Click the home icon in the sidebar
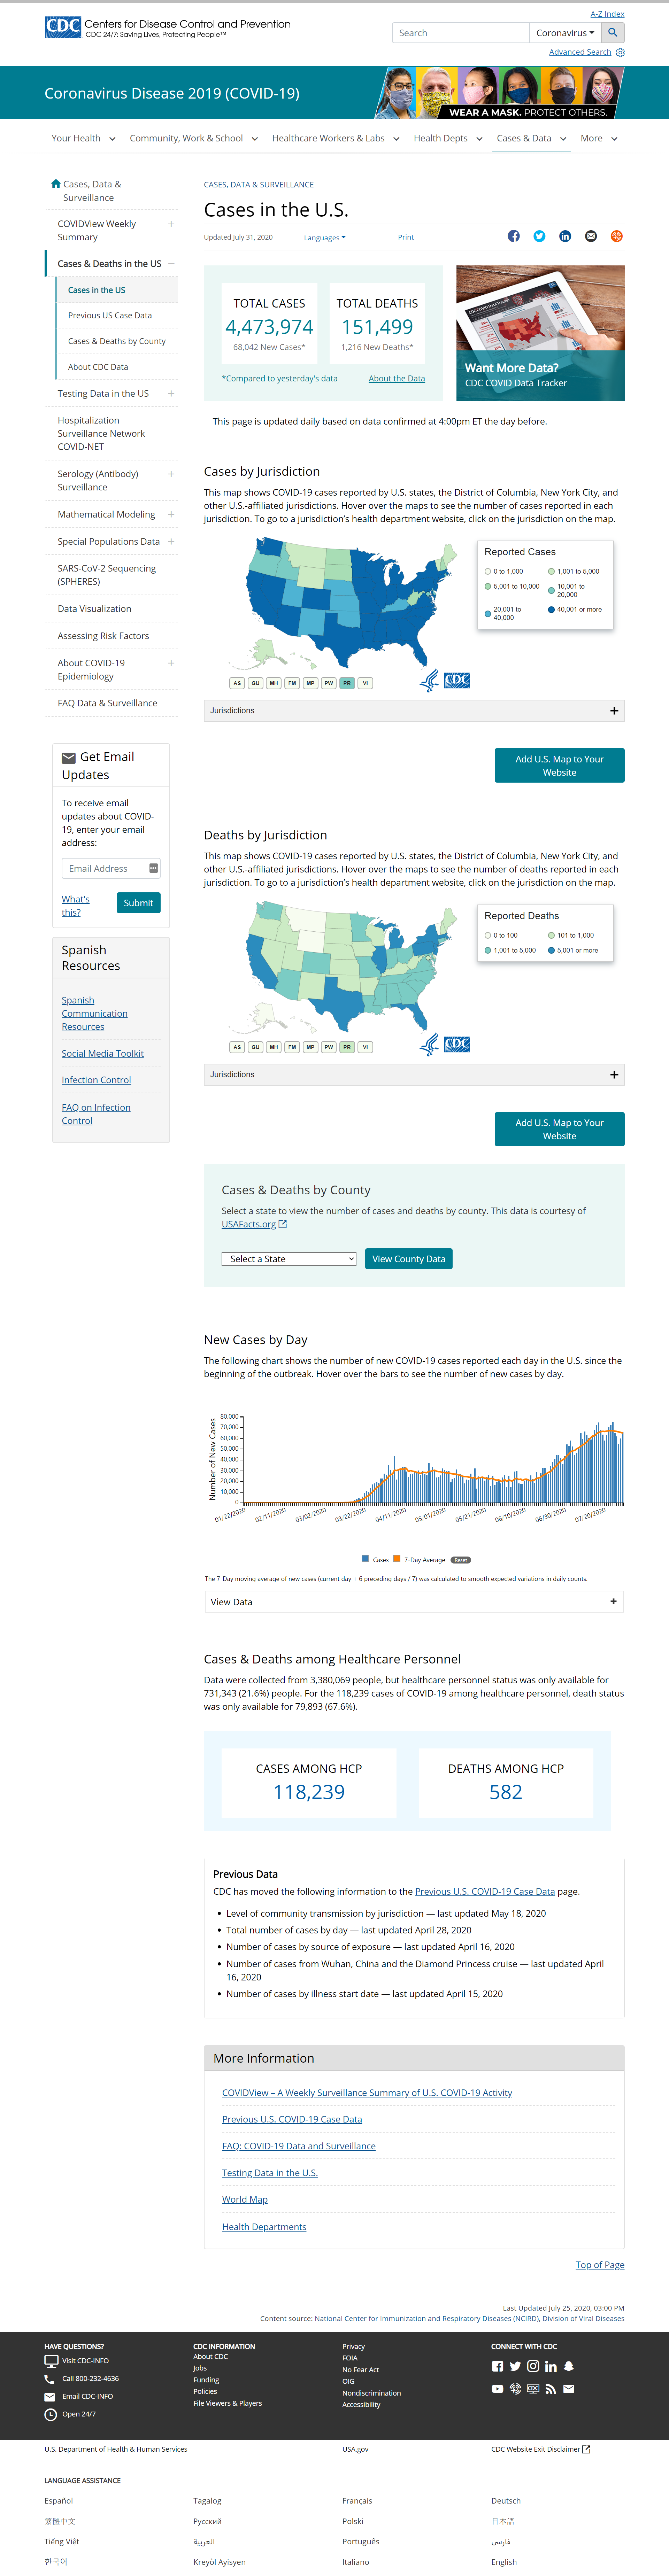669x2576 pixels. coord(56,184)
